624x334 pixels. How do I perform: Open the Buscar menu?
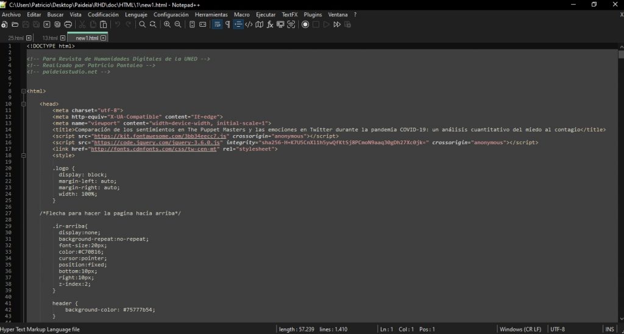55,15
